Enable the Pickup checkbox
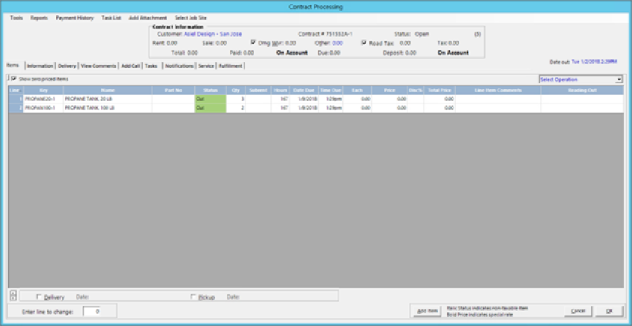Screen dimensions: 632x326 [x=193, y=297]
